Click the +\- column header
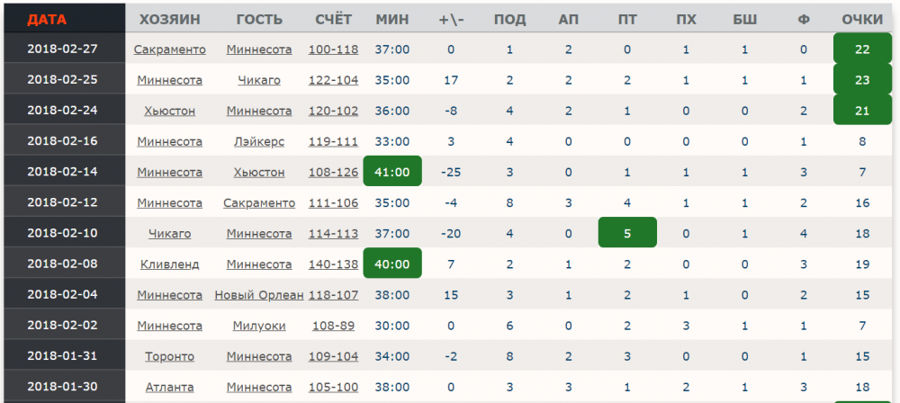 click(x=451, y=19)
